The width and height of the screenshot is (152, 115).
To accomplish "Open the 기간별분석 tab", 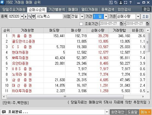I will point(57,10).
